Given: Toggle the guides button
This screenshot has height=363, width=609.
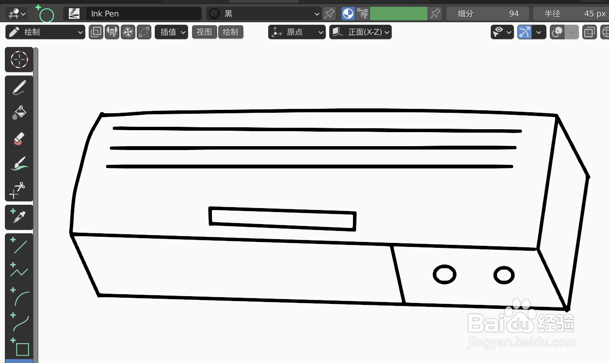Looking at the screenshot, I should [x=525, y=32].
